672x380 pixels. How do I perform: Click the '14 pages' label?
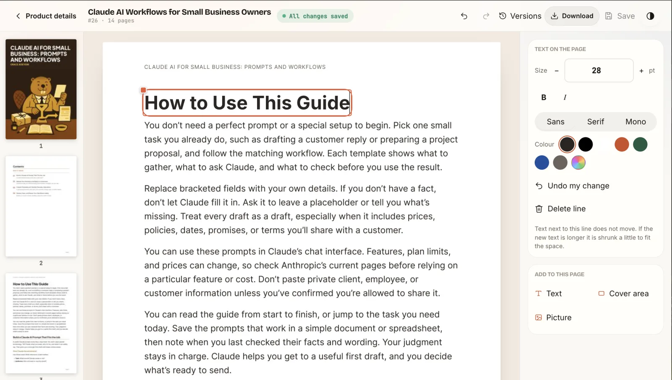click(x=121, y=21)
